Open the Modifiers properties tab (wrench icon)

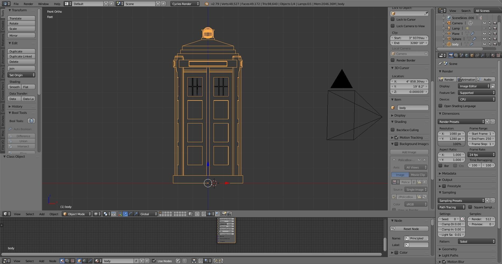point(482,55)
